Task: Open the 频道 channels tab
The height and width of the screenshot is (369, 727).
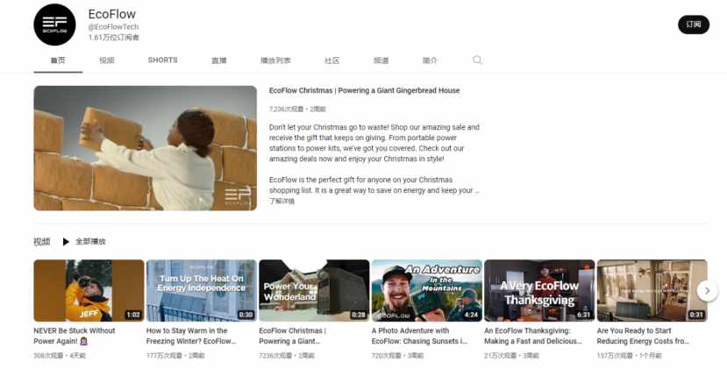Action: pyautogui.click(x=381, y=60)
